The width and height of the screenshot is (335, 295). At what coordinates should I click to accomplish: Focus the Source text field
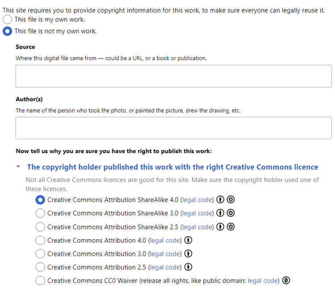tap(174, 76)
